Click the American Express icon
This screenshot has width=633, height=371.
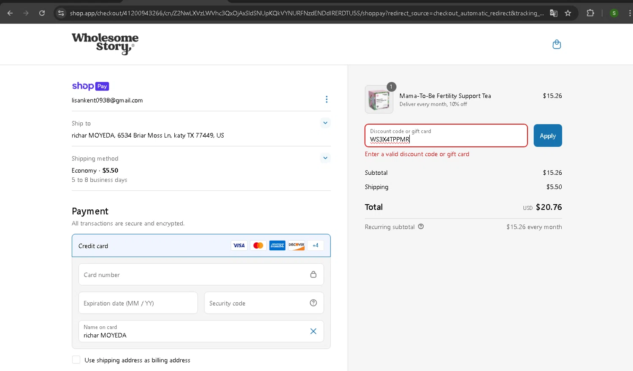pyautogui.click(x=277, y=246)
